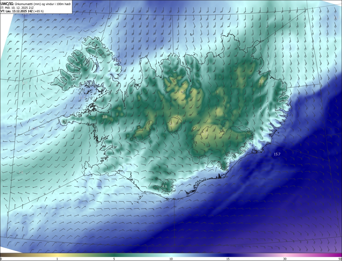Click the 4.7 value label on the map
Screen dimensions: 342x261
click(x=82, y=65)
